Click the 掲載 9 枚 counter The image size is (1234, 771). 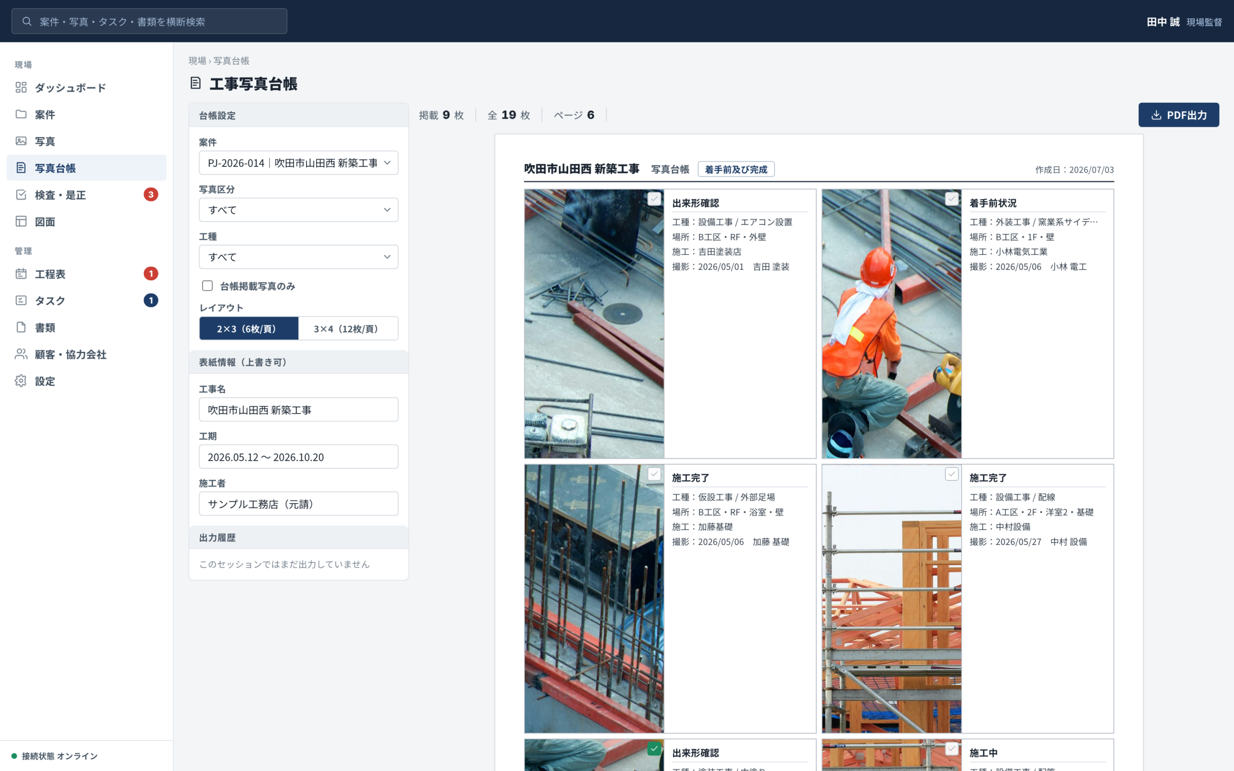coord(442,115)
